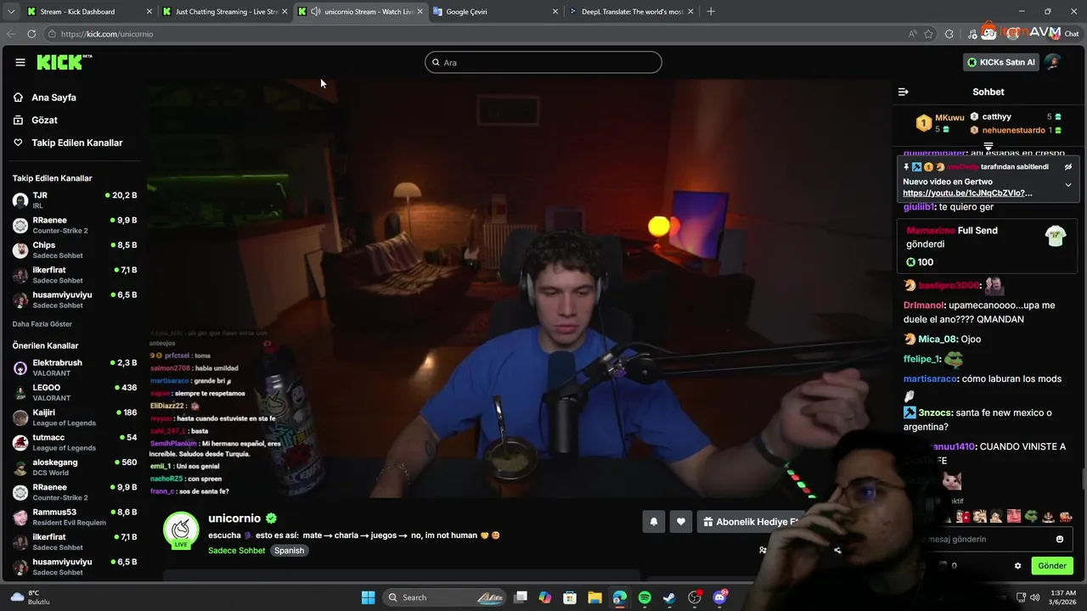
Task: Open chat settings gear
Action: (1017, 566)
